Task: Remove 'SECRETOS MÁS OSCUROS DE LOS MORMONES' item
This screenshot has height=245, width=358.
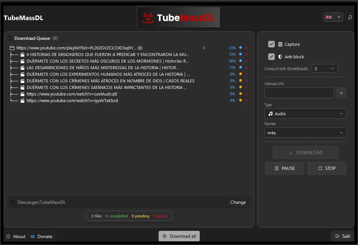Action: (x=246, y=61)
